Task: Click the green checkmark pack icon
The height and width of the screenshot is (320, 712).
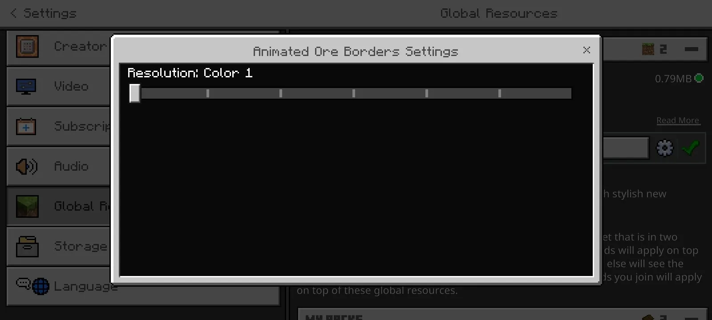Action: click(690, 148)
